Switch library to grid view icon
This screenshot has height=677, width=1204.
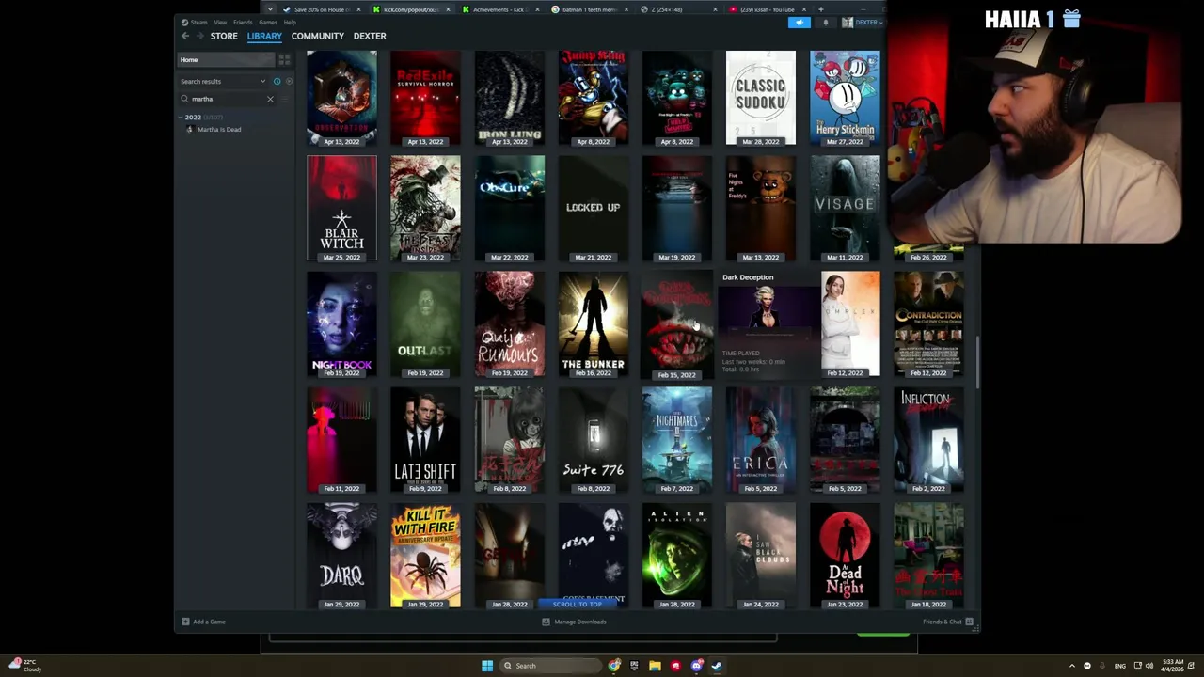click(x=284, y=60)
